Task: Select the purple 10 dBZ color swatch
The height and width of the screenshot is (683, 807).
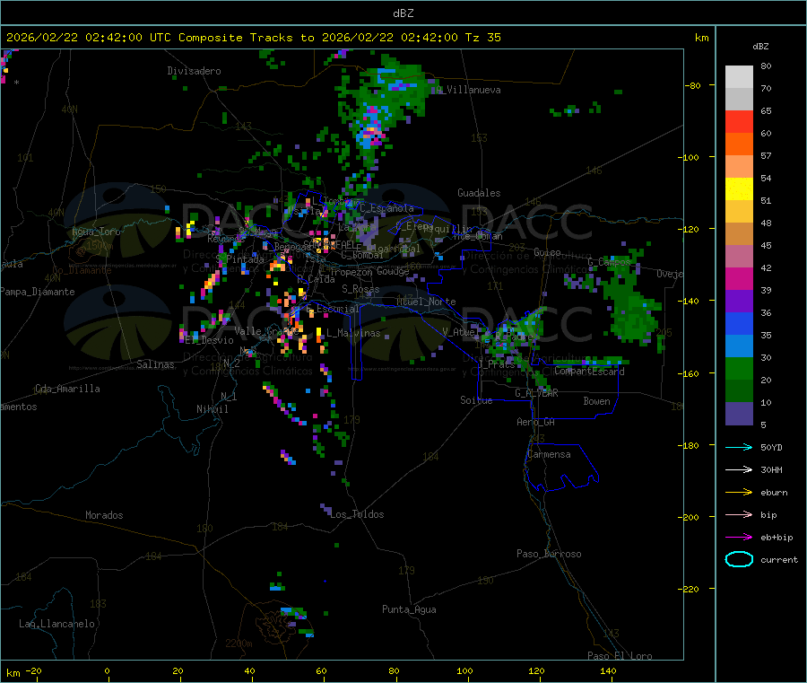Action: click(x=739, y=414)
